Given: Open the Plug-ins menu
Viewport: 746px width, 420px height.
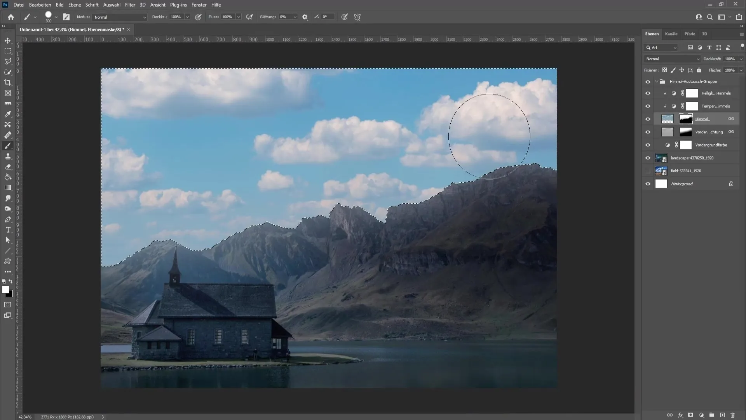Looking at the screenshot, I should (178, 5).
